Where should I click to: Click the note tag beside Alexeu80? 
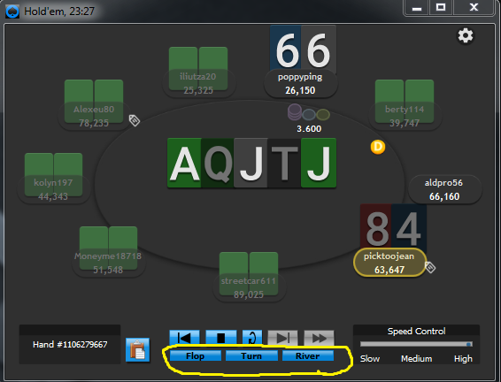[x=135, y=120]
